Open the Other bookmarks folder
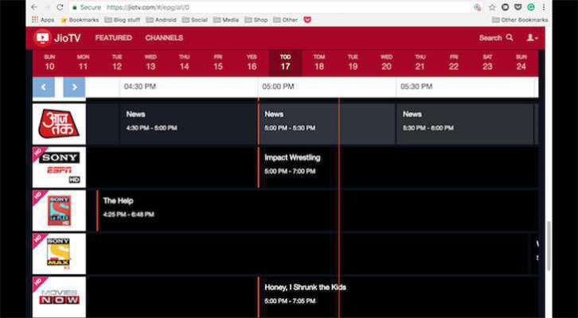Viewport: 578px width, 318px height. (286, 20)
